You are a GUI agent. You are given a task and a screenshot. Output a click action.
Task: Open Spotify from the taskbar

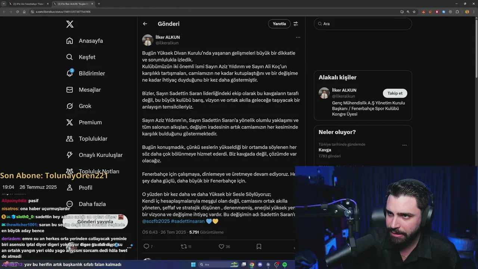tap(285, 265)
